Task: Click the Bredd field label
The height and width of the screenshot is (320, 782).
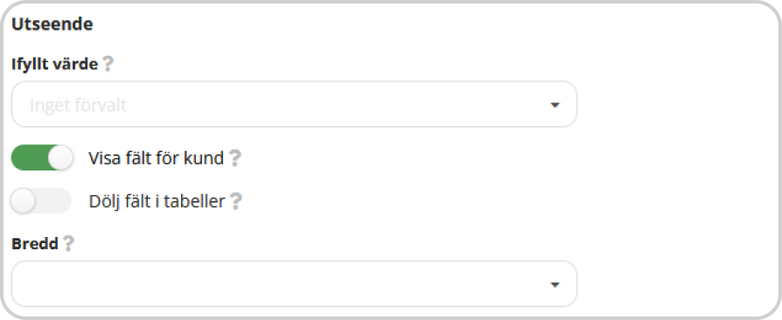Action: click(x=35, y=244)
